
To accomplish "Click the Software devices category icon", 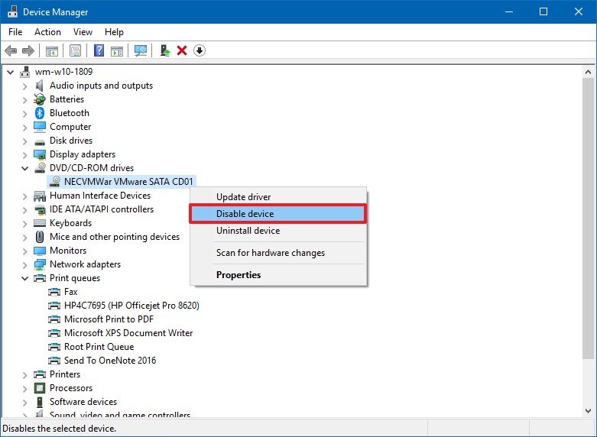I will point(40,402).
